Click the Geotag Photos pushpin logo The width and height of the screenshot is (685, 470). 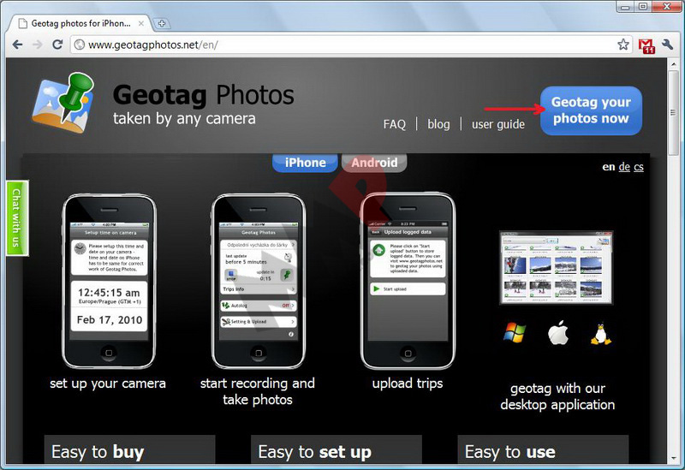pos(63,103)
